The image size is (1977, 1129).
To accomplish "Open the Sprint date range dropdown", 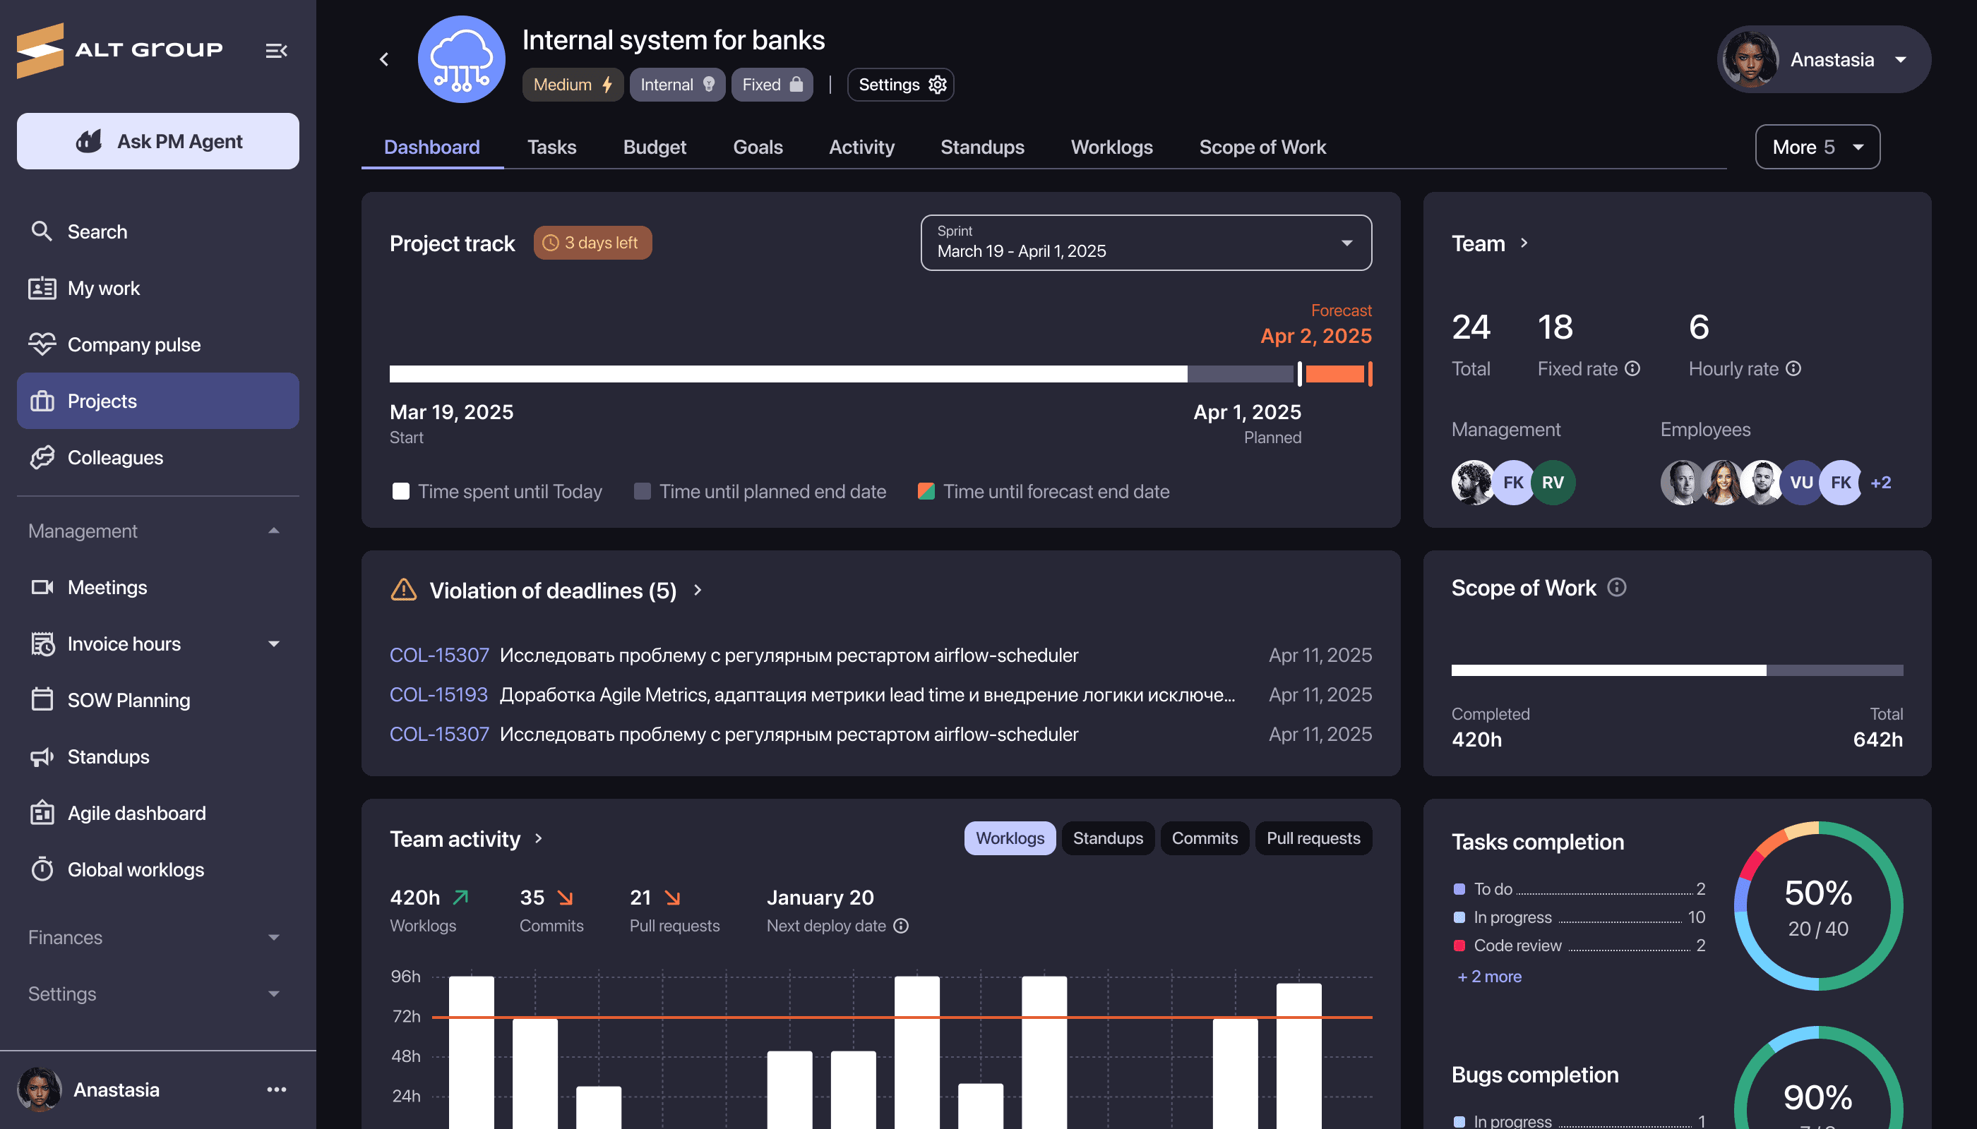I will tap(1145, 243).
